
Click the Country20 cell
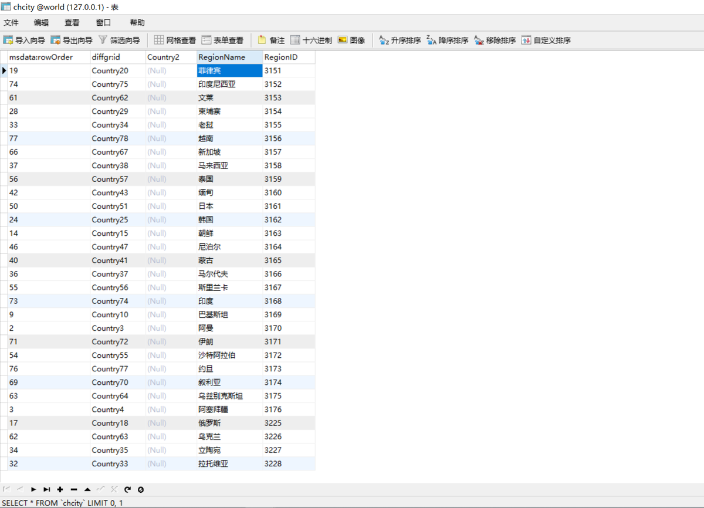tap(118, 70)
